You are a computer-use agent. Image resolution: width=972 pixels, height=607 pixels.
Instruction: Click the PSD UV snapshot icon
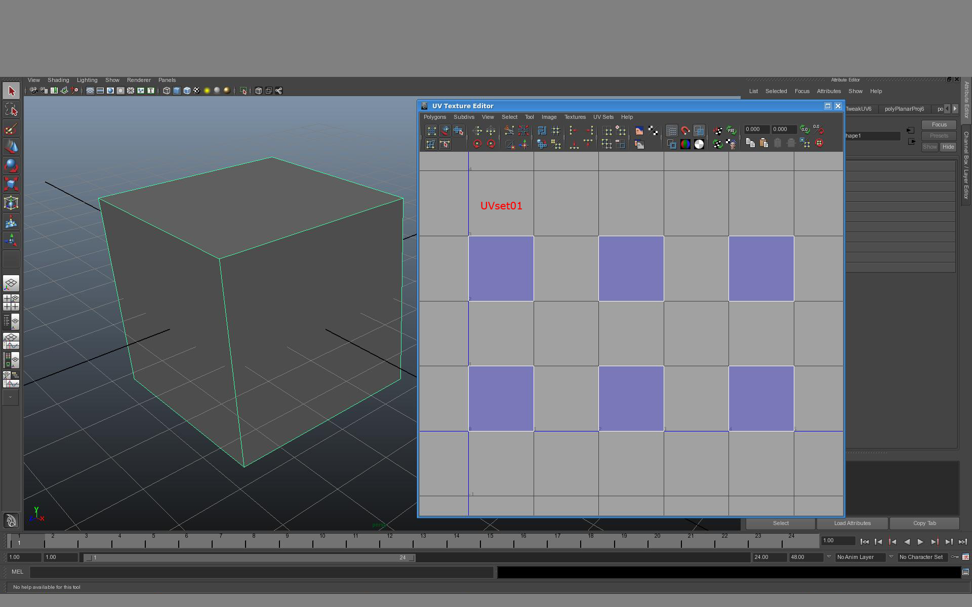(x=732, y=131)
